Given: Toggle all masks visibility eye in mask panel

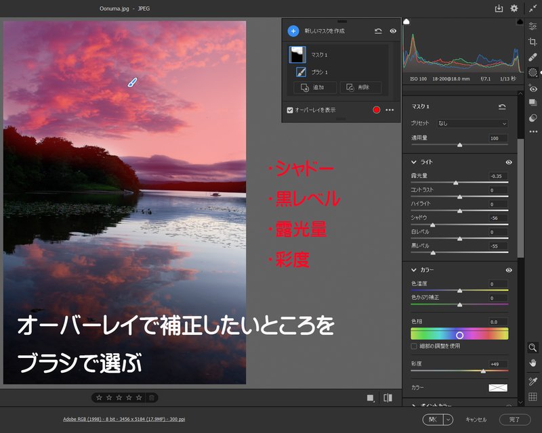Looking at the screenshot, I should pyautogui.click(x=393, y=30).
